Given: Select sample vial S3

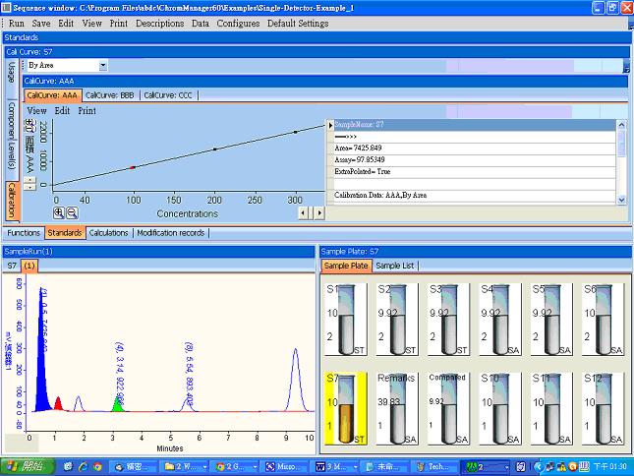Looking at the screenshot, I should pyautogui.click(x=449, y=320).
